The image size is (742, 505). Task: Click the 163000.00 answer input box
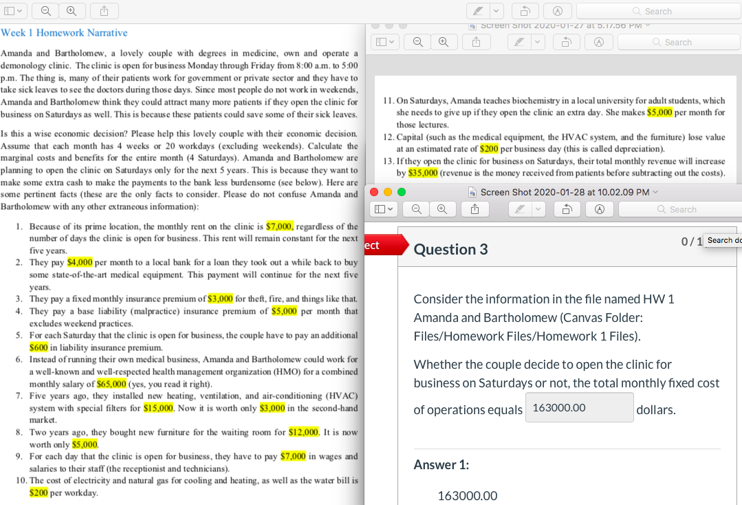pyautogui.click(x=580, y=407)
